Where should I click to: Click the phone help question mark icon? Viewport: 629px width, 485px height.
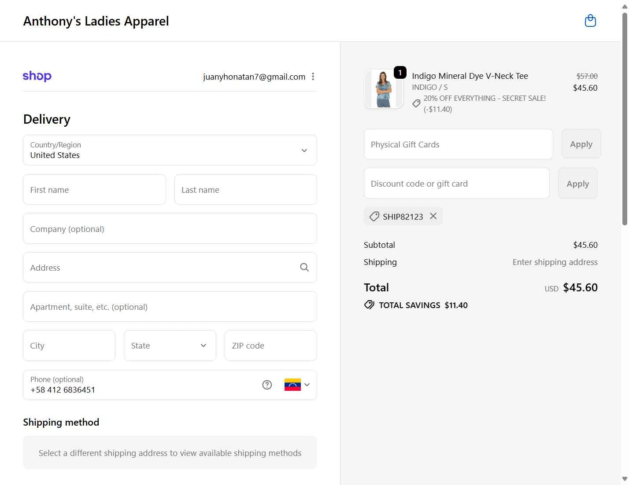(267, 385)
